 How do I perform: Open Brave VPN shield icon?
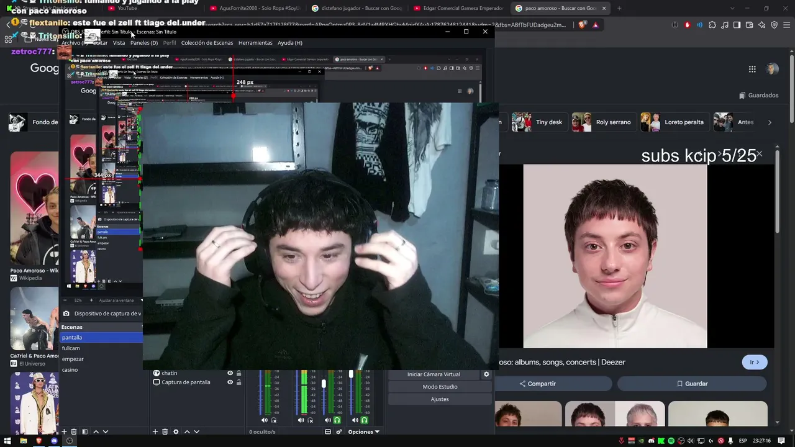(x=774, y=25)
